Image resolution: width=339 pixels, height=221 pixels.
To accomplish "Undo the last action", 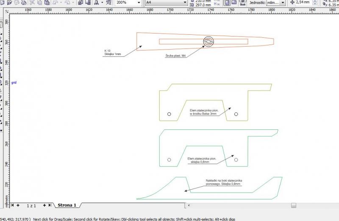I will point(56,2).
